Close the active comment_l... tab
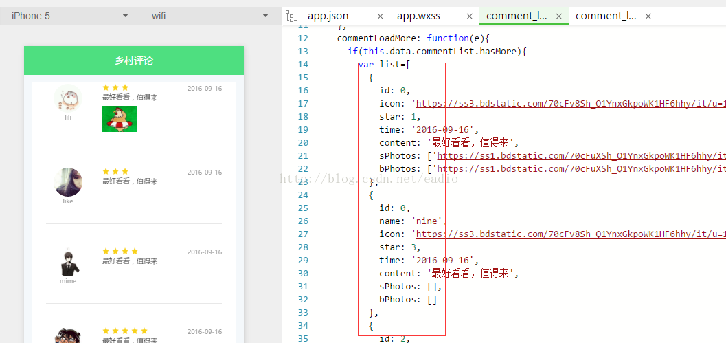 (x=559, y=16)
